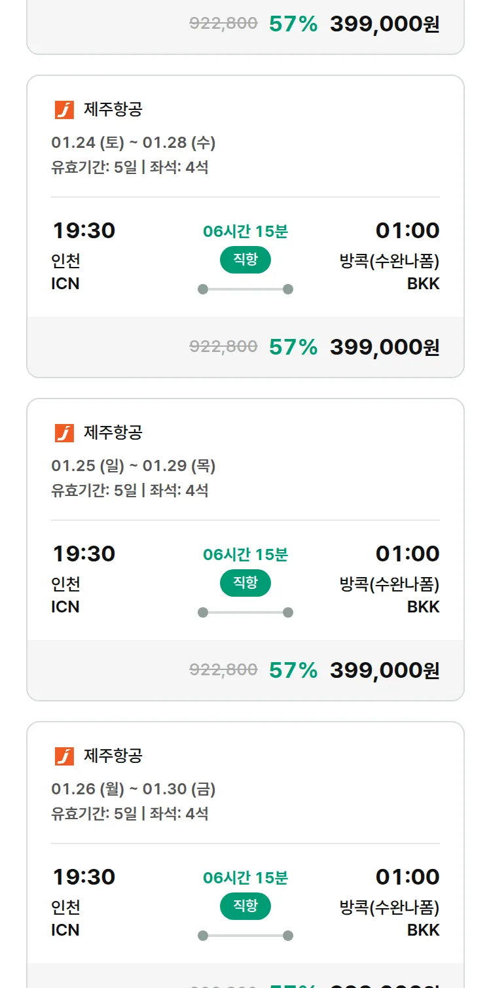Click route line graphic in 01.25 flight card
This screenshot has width=491, height=988.
[x=245, y=612]
